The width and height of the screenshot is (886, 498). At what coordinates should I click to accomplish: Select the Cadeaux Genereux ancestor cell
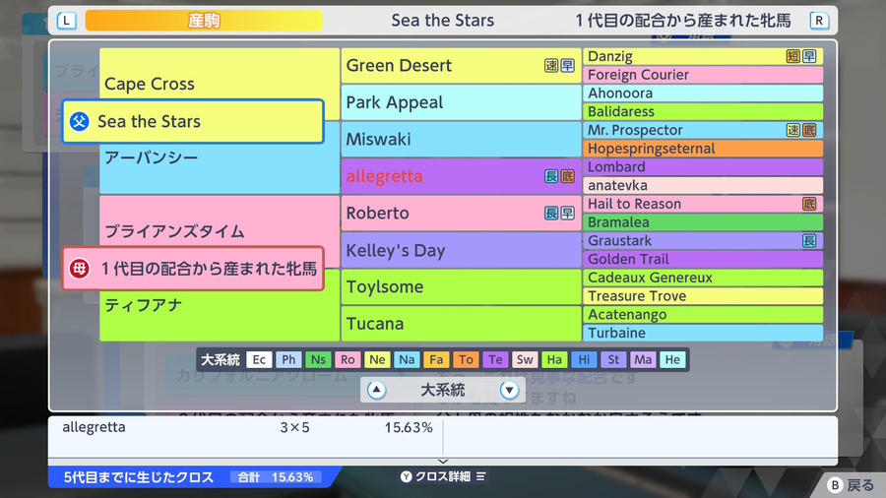coord(703,278)
